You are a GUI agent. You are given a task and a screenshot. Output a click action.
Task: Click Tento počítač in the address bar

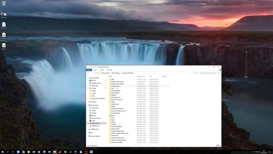pos(105,73)
